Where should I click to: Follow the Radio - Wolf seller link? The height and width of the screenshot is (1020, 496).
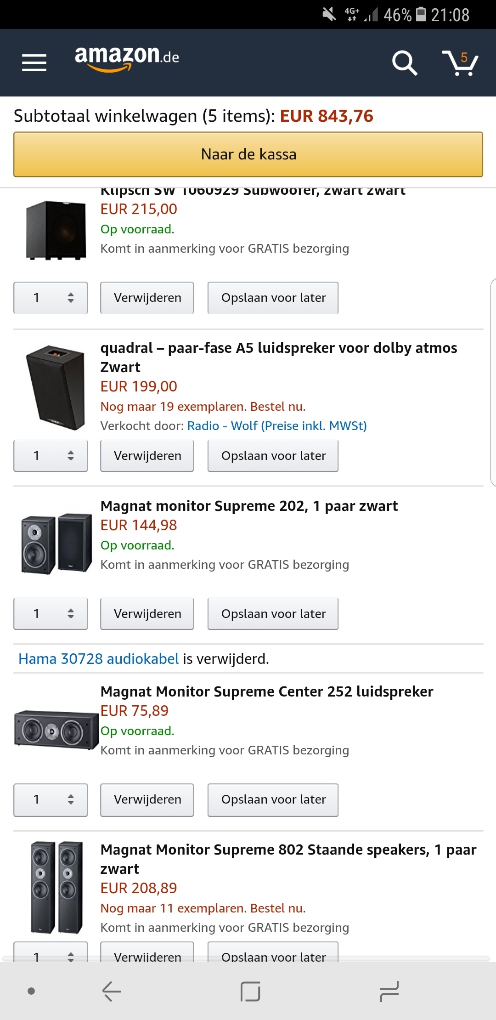[277, 426]
